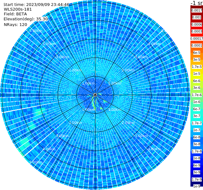Click the 0.0017 colorbar label
The height and width of the screenshot is (190, 203).
coord(197,10)
